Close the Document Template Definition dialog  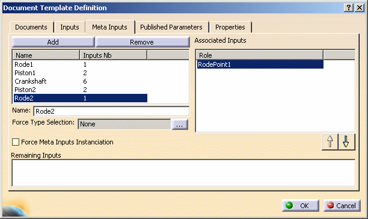tap(360, 8)
